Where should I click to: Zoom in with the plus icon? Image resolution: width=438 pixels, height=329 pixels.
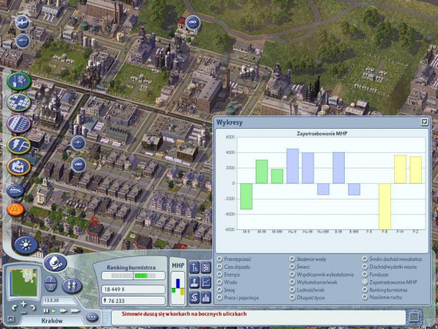click(23, 304)
